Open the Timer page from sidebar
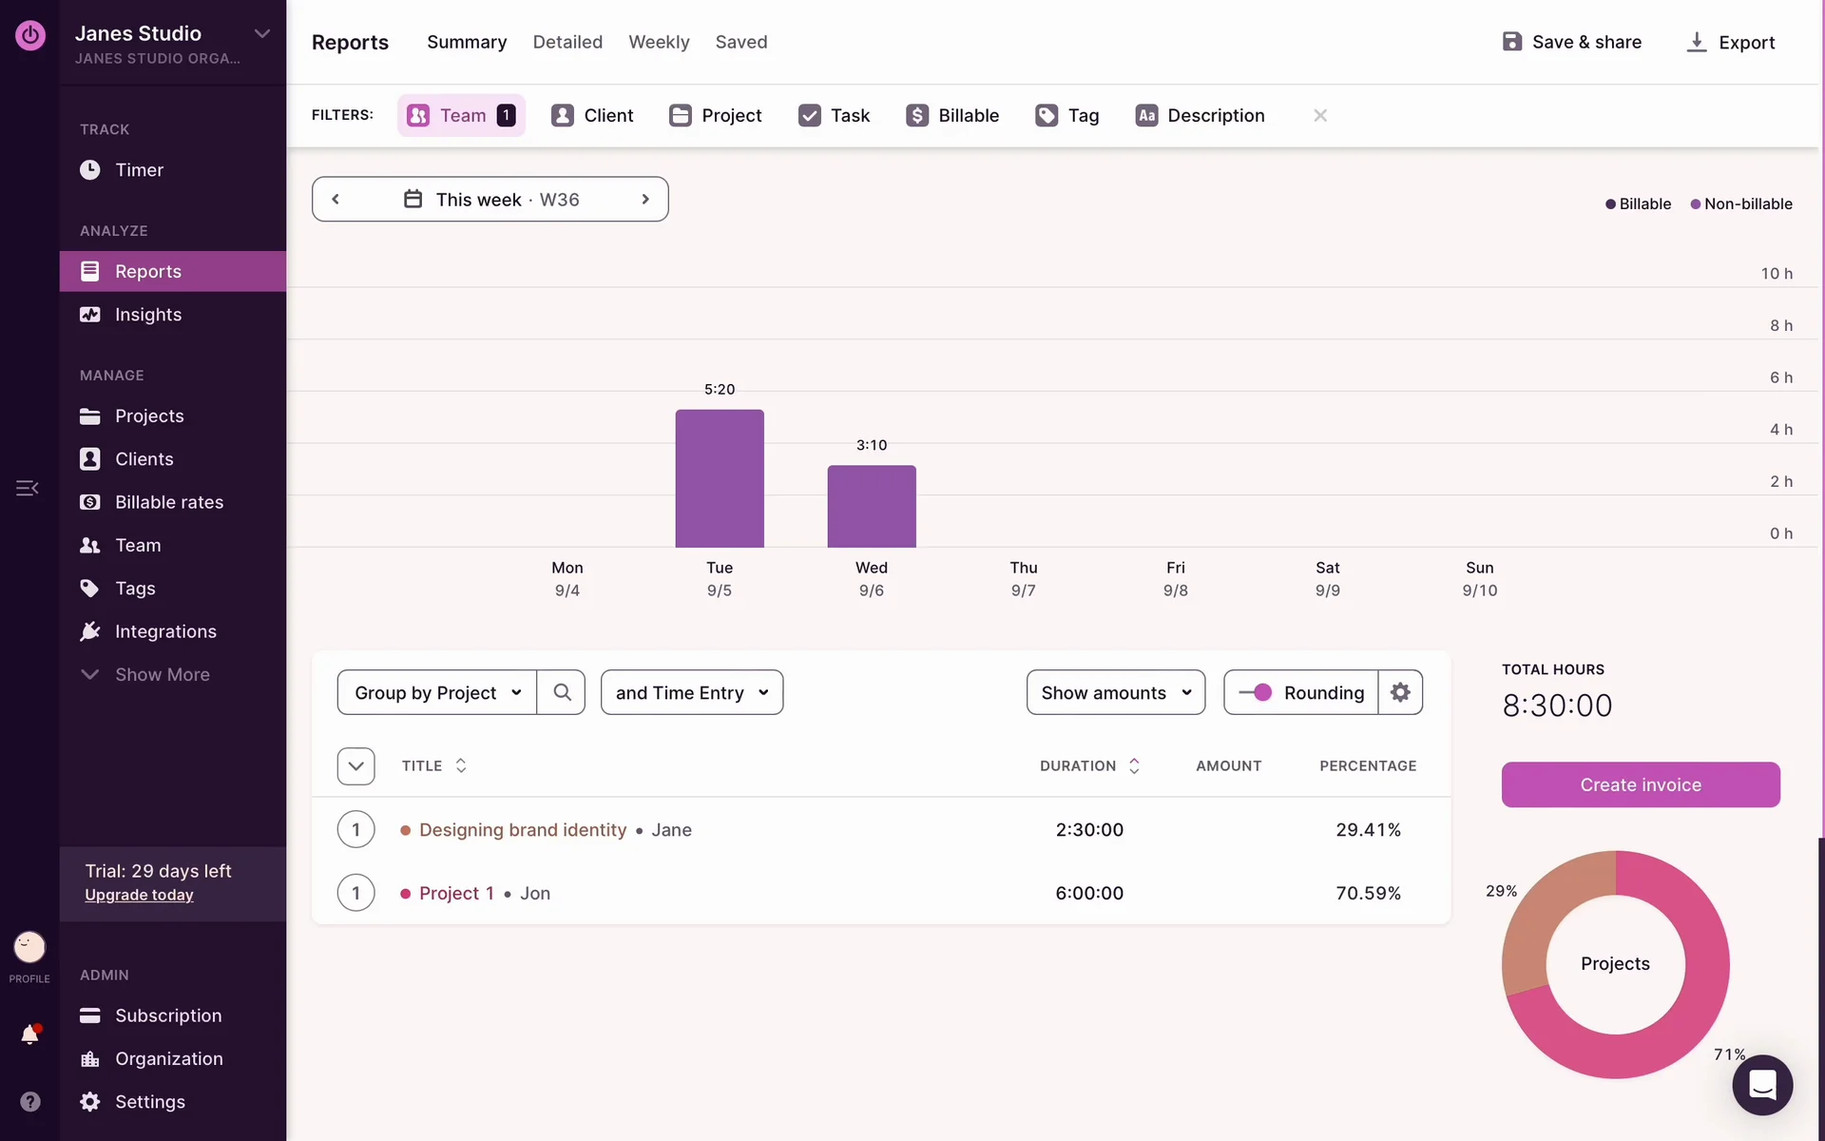The height and width of the screenshot is (1141, 1825). (x=139, y=170)
